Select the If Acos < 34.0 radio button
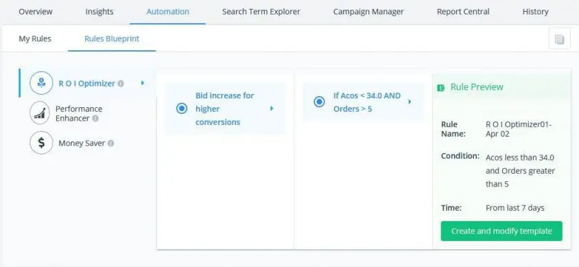Screen dimensions: 579x267 [x=320, y=102]
